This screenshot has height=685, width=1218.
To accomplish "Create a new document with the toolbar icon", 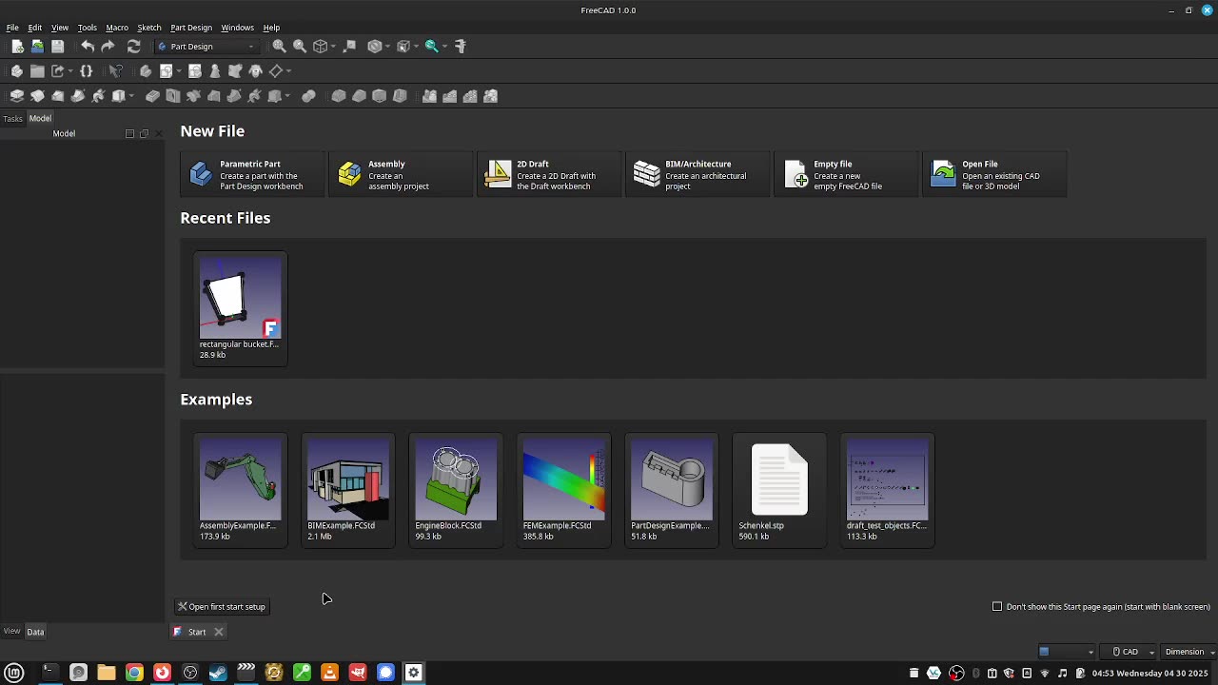I will [x=17, y=47].
